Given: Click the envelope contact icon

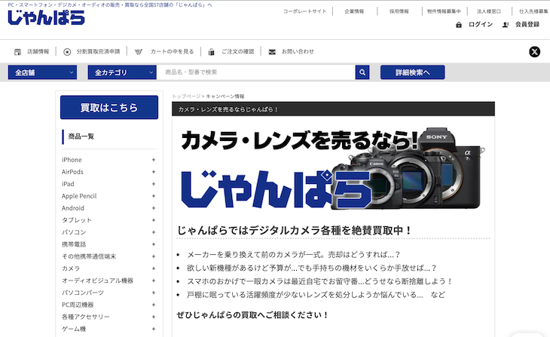Looking at the screenshot, I should click(x=272, y=51).
